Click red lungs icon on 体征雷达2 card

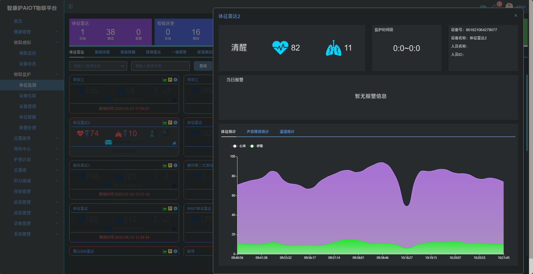pos(119,133)
